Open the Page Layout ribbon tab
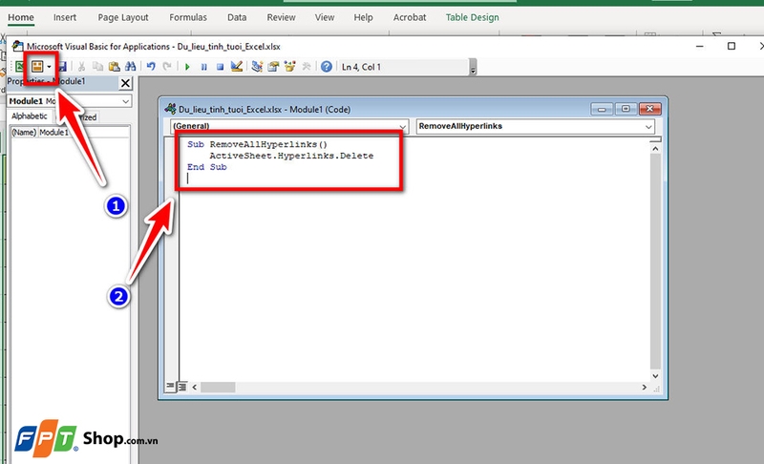This screenshot has width=764, height=464. [123, 17]
